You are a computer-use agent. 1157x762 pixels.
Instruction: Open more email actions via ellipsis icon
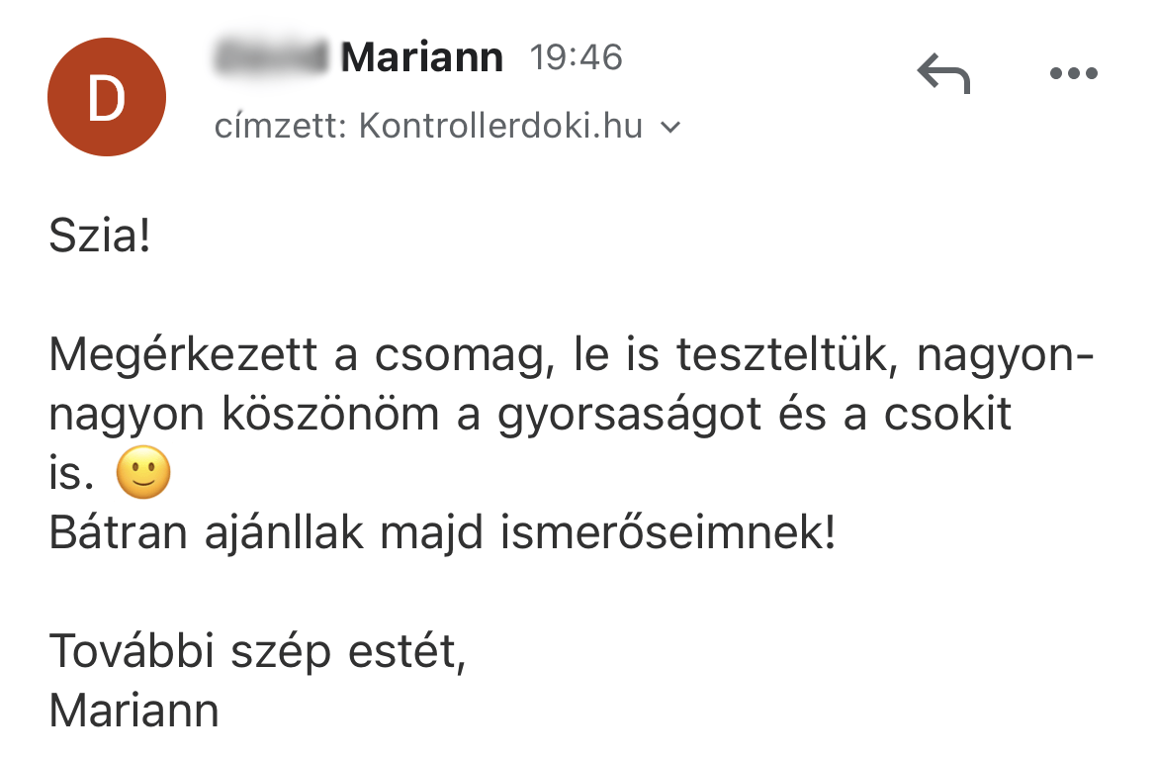click(x=1076, y=72)
